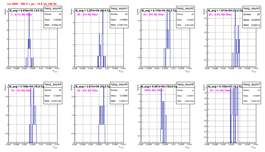The image size is (265, 152).
Task: Click the tallest histogram bar in havg_asym1 plot
Action: pos(103,39)
